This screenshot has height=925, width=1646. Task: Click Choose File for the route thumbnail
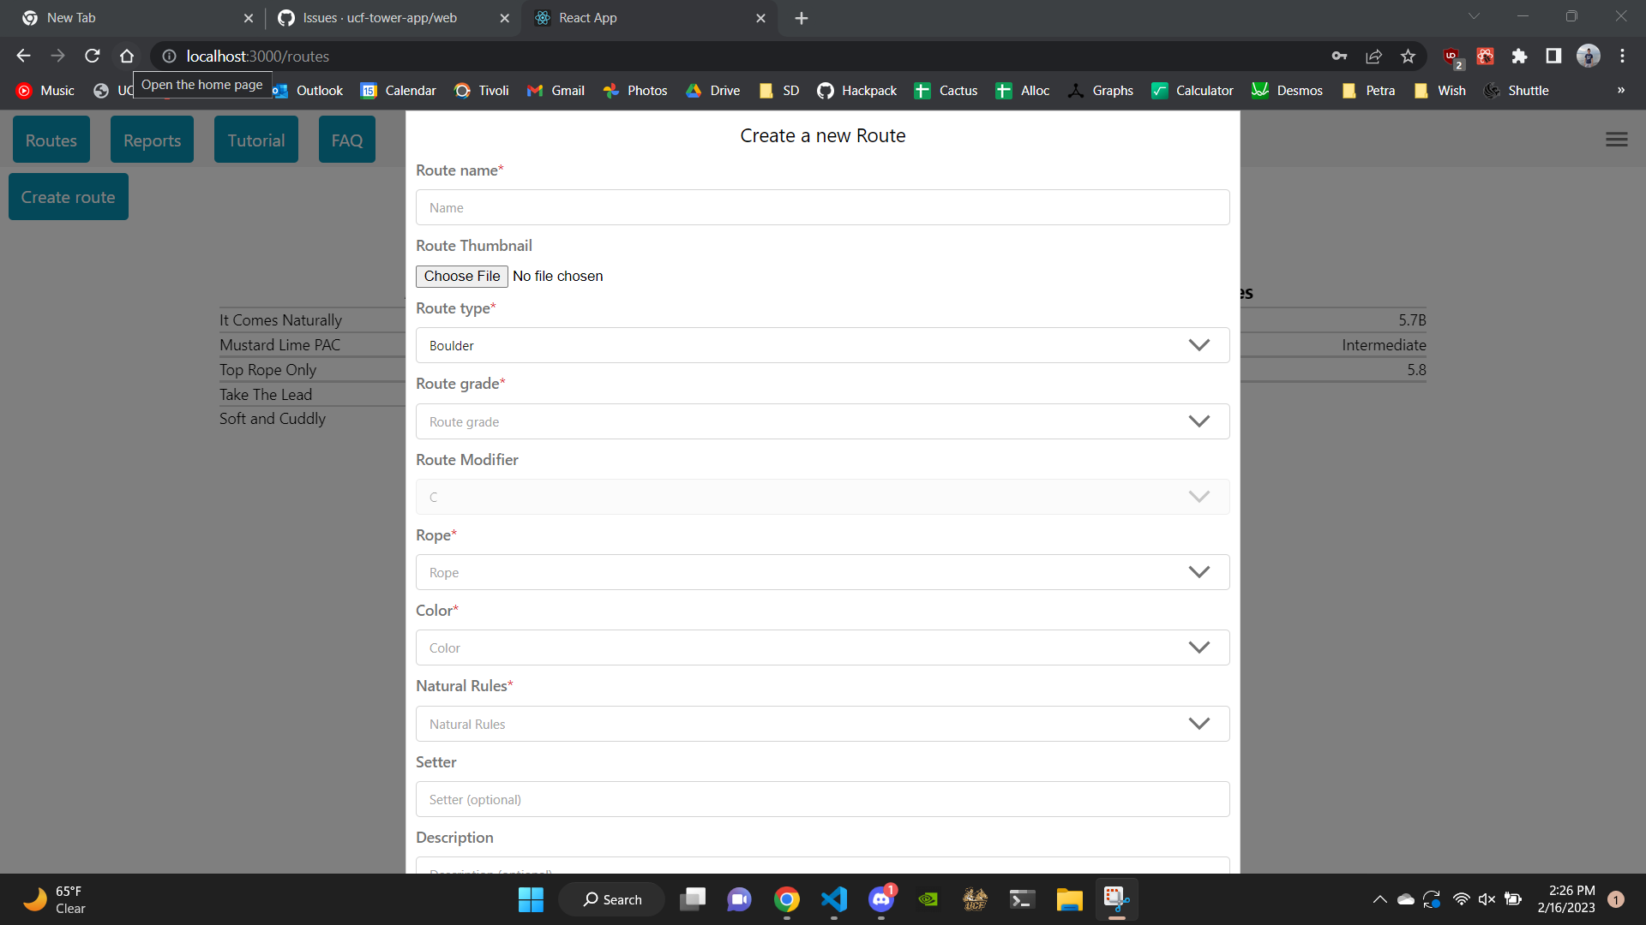(x=461, y=276)
